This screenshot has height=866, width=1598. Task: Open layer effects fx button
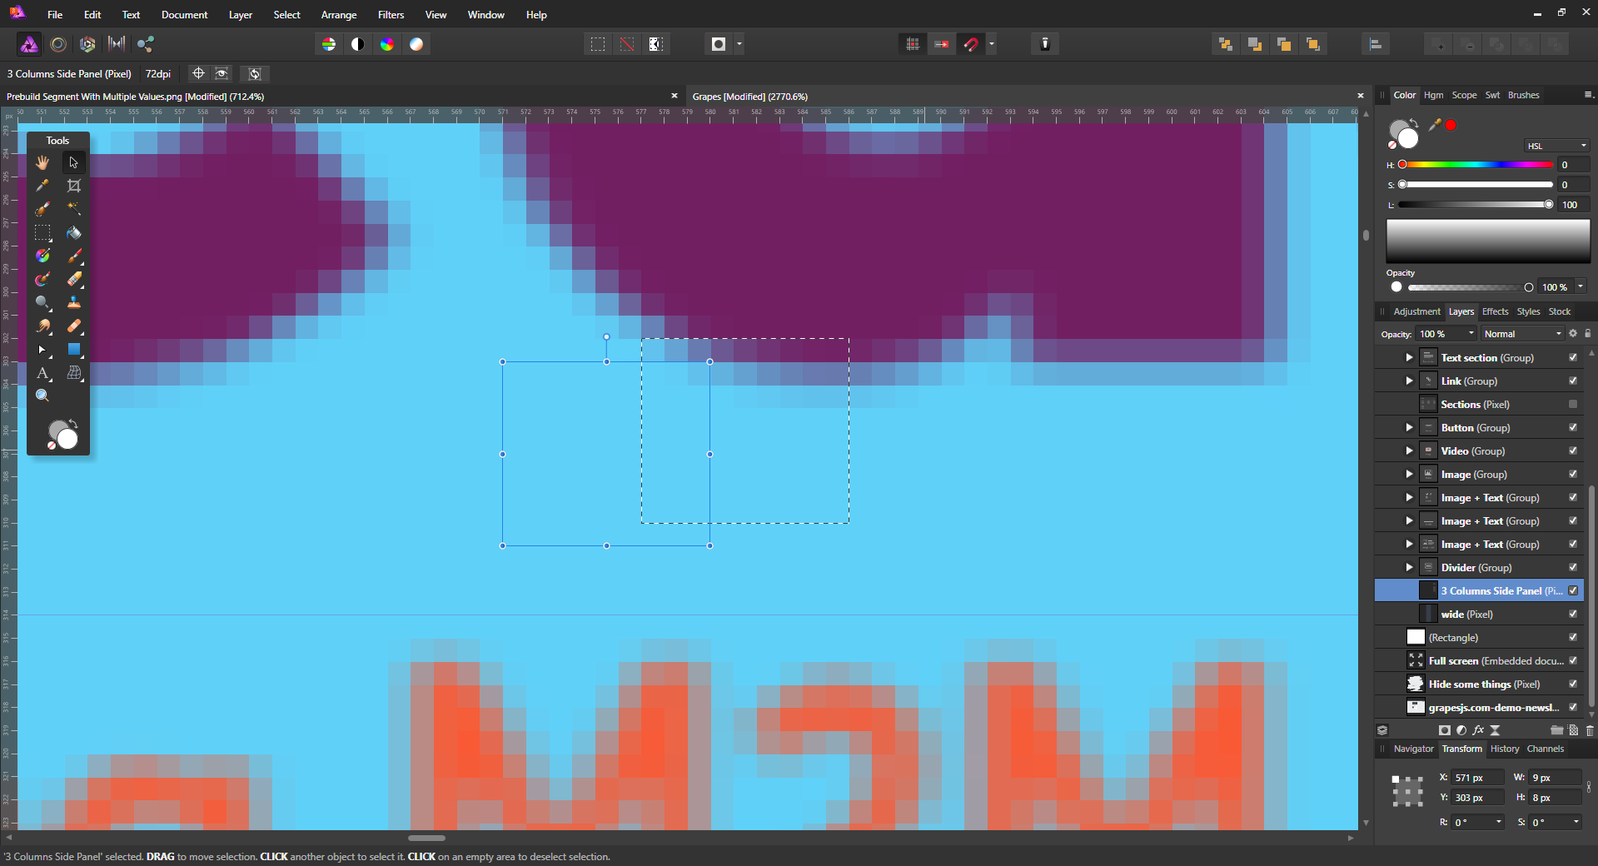[1478, 730]
